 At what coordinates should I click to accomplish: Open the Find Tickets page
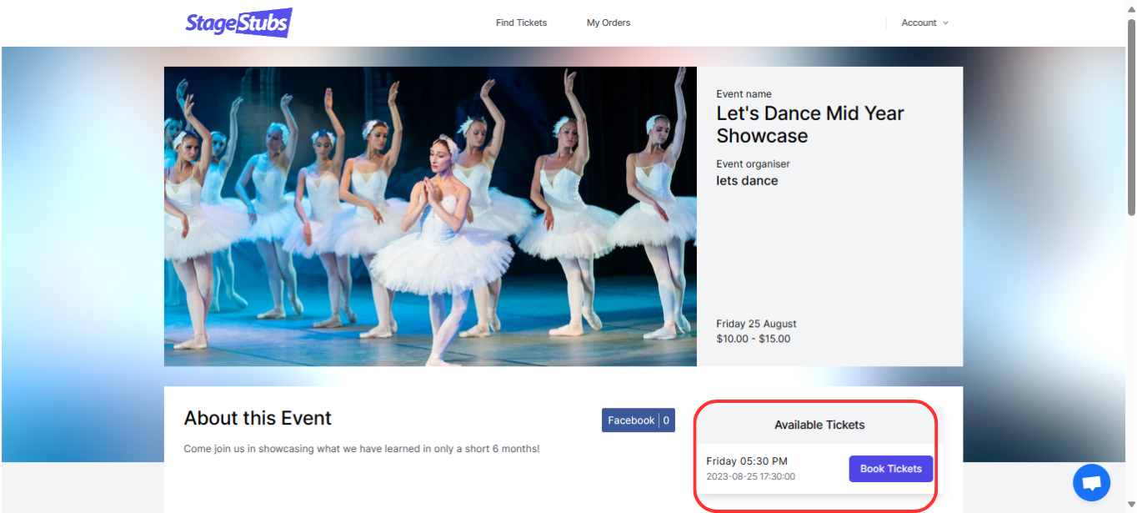[521, 23]
